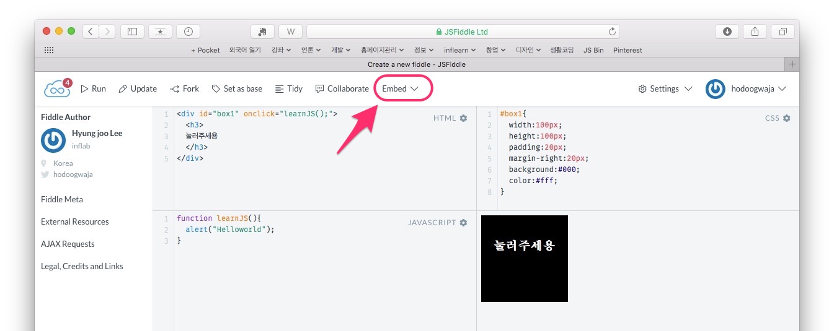Open the Collaborate option
The image size is (834, 331).
point(342,88)
